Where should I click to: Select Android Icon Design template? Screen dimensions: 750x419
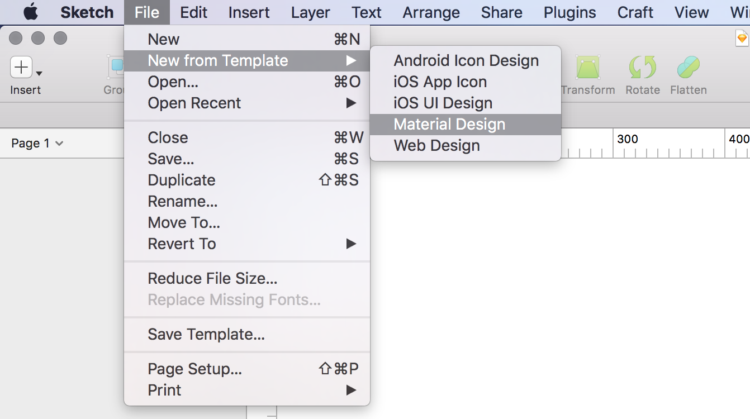pyautogui.click(x=466, y=60)
